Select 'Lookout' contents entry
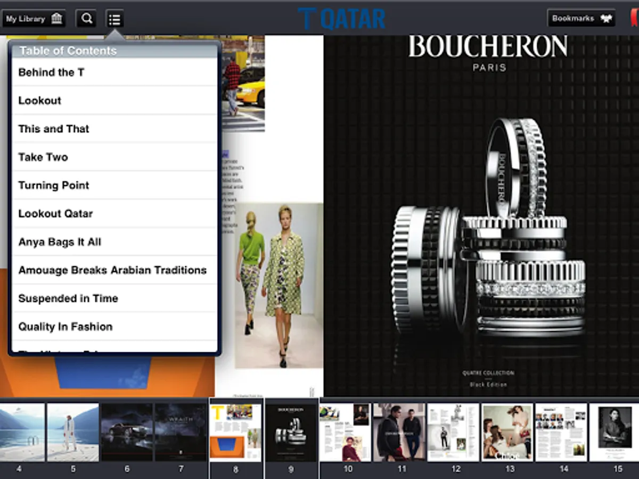 tap(114, 101)
